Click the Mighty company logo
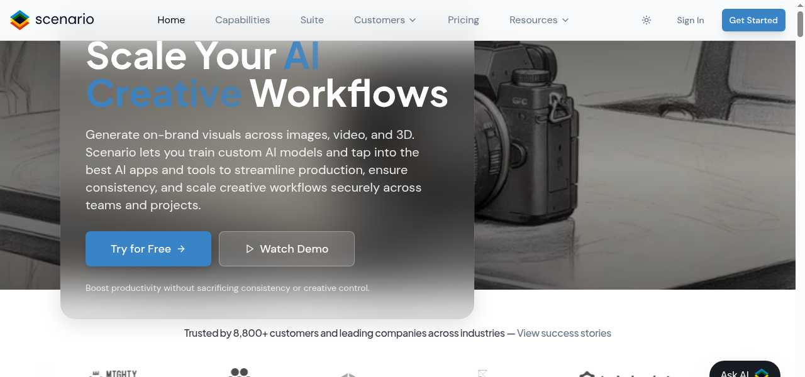Viewport: 805px width, 377px height. (x=113, y=373)
